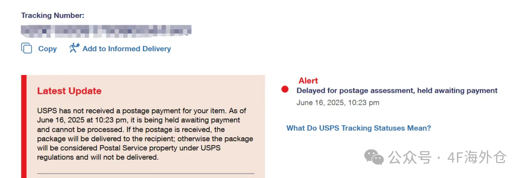Image resolution: width=523 pixels, height=178 pixels.
Task: Click the gray divider line below update text
Action: pos(146,173)
